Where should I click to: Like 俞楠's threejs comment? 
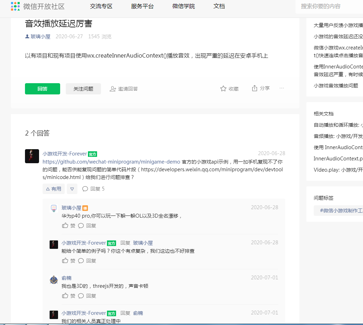(x=65, y=296)
